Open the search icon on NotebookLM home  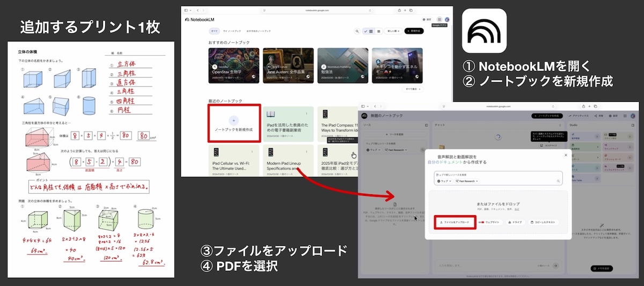click(357, 31)
